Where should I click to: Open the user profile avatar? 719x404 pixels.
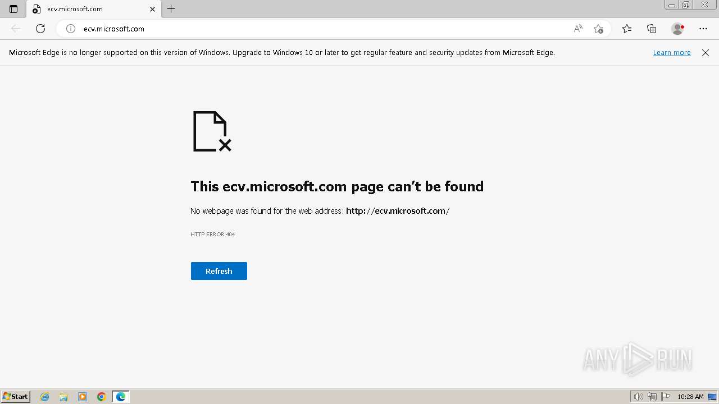point(677,29)
